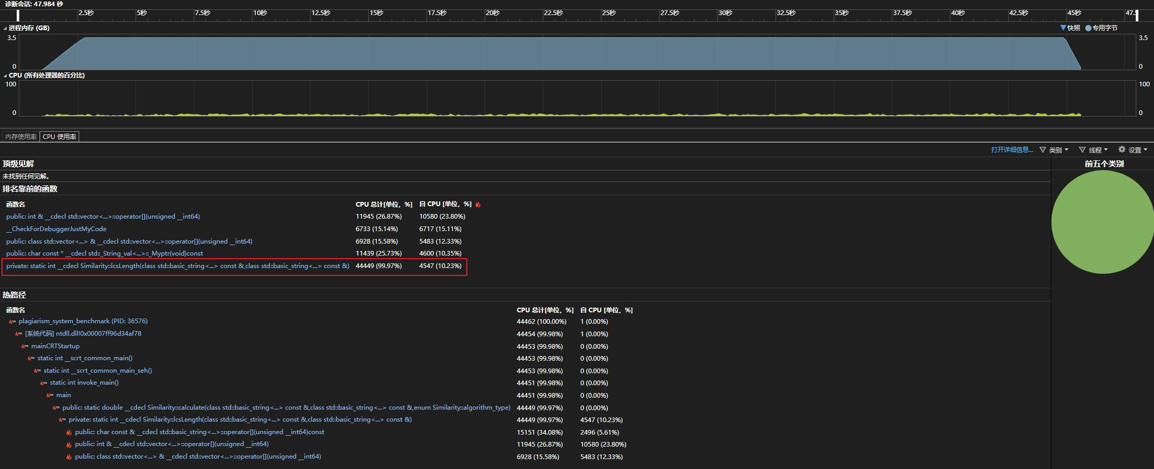The height and width of the screenshot is (469, 1154).
Task: Click the timeline end selection handle
Action: point(1137,16)
